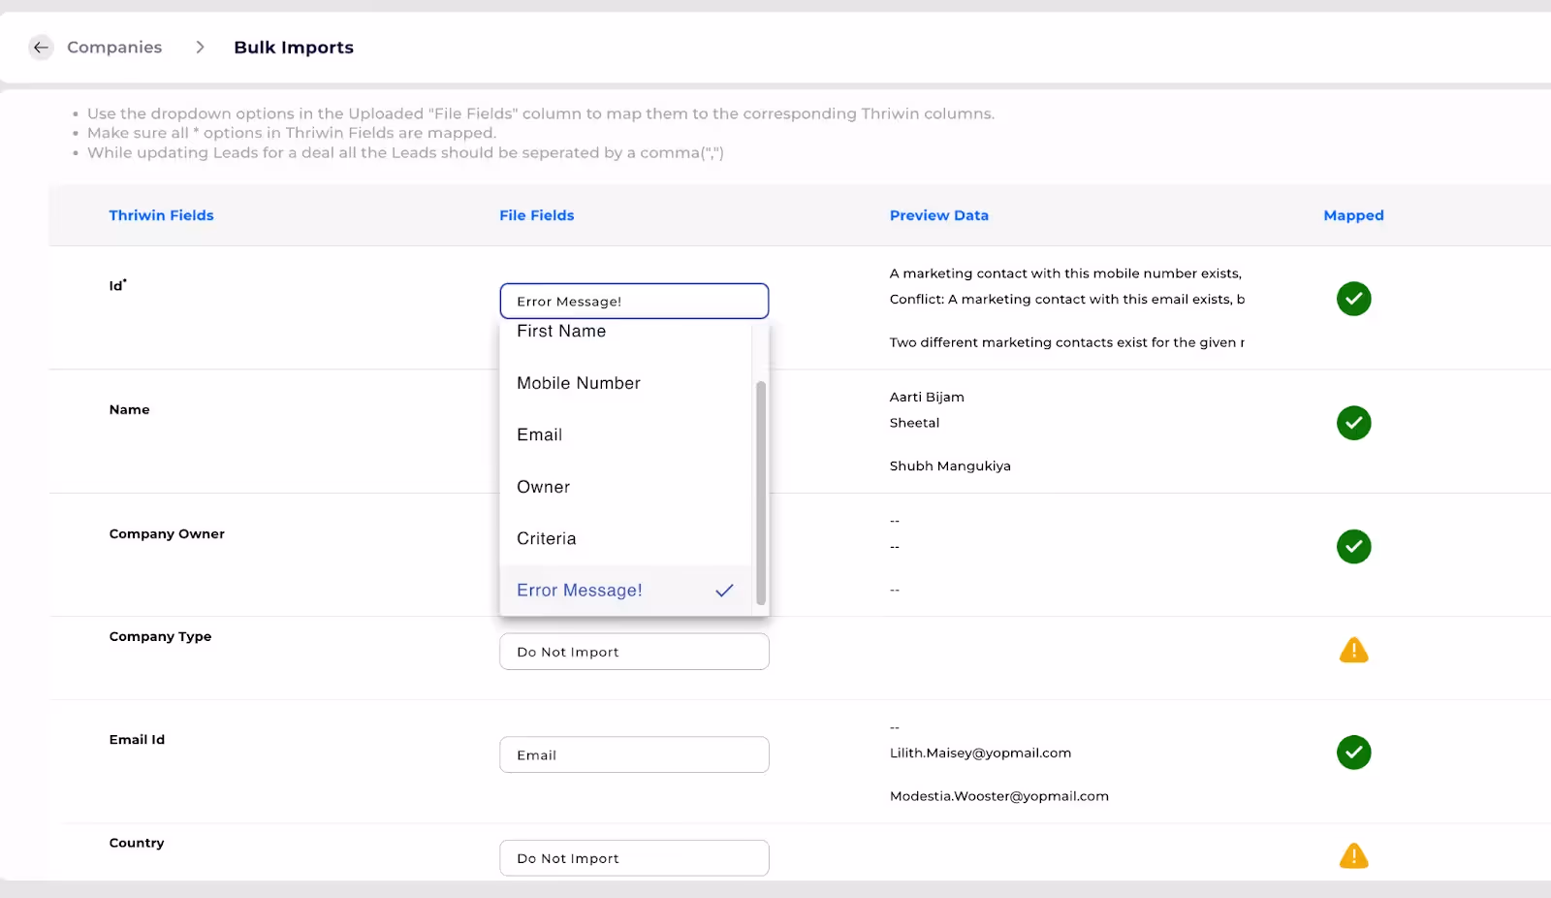This screenshot has width=1551, height=898.
Task: Choose Mobile Number from the dropdown list
Action: [625, 383]
